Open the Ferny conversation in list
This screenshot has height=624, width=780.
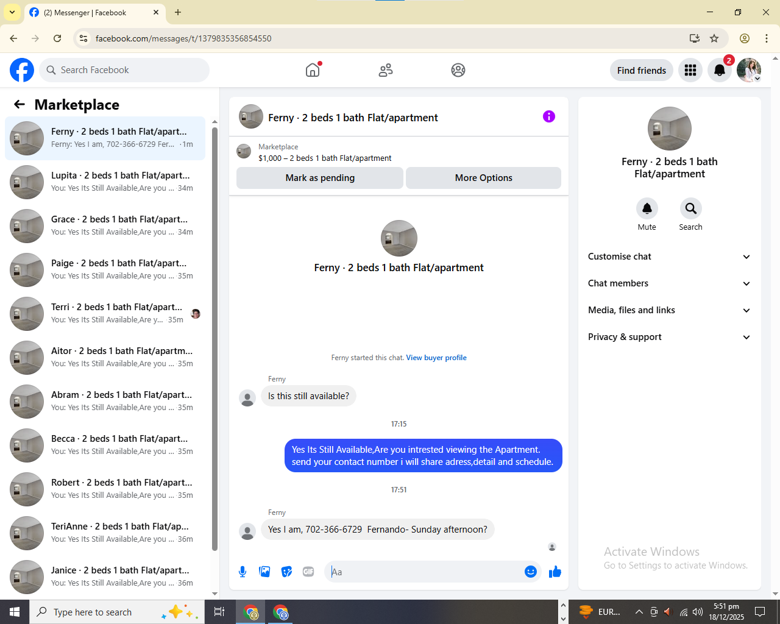tap(105, 138)
